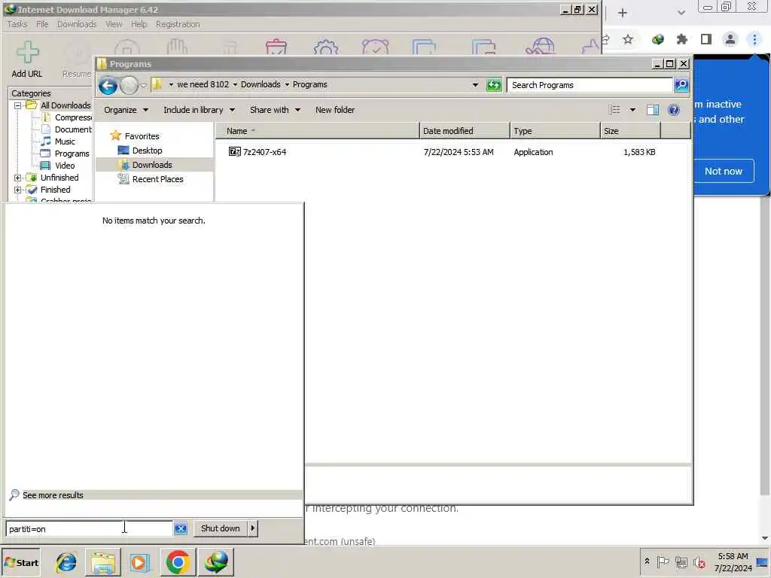This screenshot has width=771, height=578.
Task: Expand the Finished category
Action: point(18,190)
